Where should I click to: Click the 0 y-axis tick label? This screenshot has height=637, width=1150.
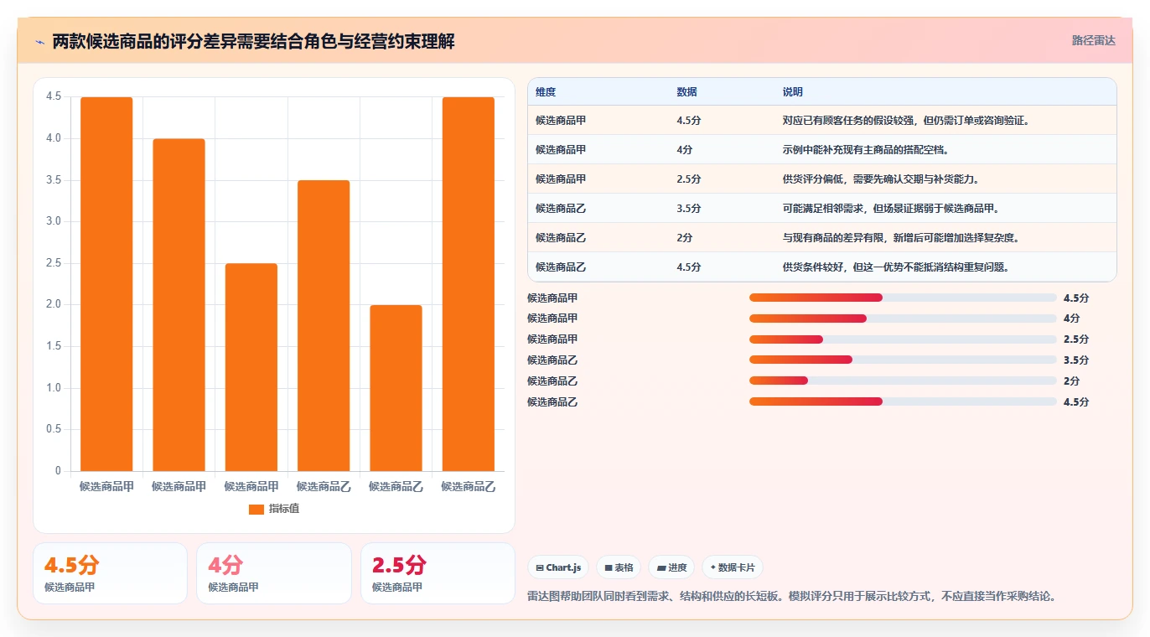pyautogui.click(x=59, y=471)
